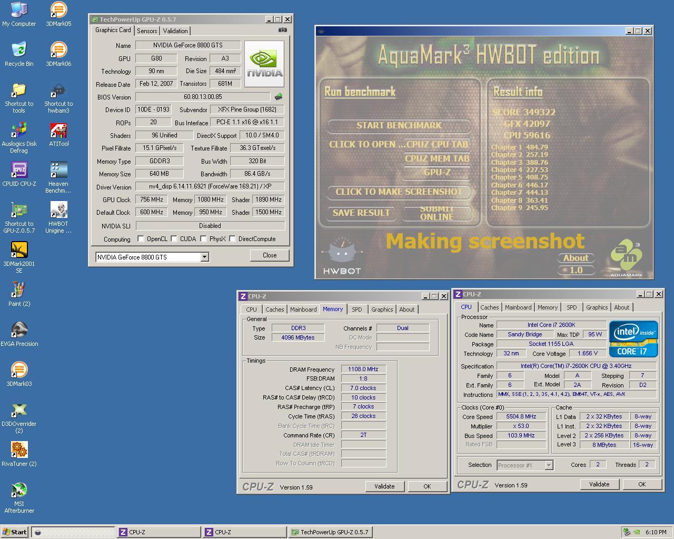This screenshot has height=539, width=674.
Task: Open 3DMark05 desktop shortcut
Action: pyautogui.click(x=58, y=14)
